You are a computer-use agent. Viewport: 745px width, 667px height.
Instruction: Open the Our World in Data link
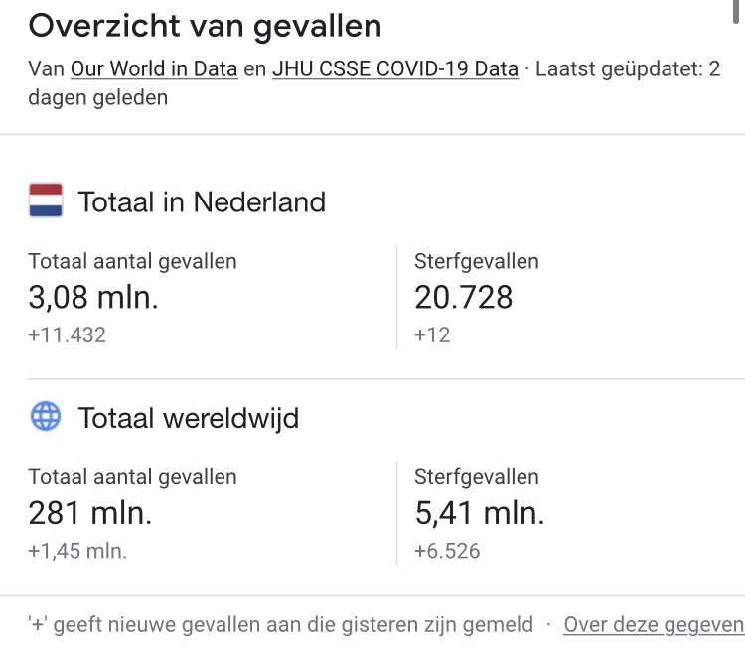[x=154, y=69]
